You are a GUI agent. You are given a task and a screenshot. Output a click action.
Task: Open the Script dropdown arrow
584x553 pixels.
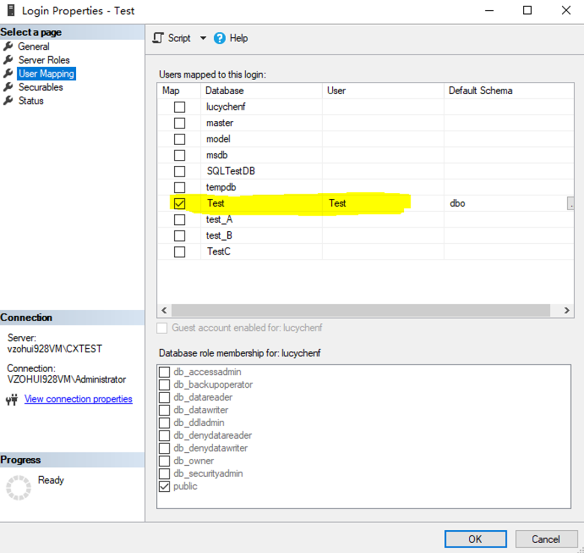(x=203, y=38)
